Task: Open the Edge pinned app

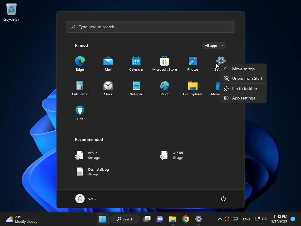Action: coord(80,64)
